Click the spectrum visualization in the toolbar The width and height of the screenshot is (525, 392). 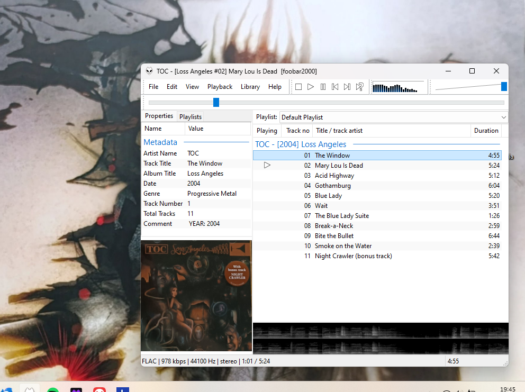(x=399, y=87)
